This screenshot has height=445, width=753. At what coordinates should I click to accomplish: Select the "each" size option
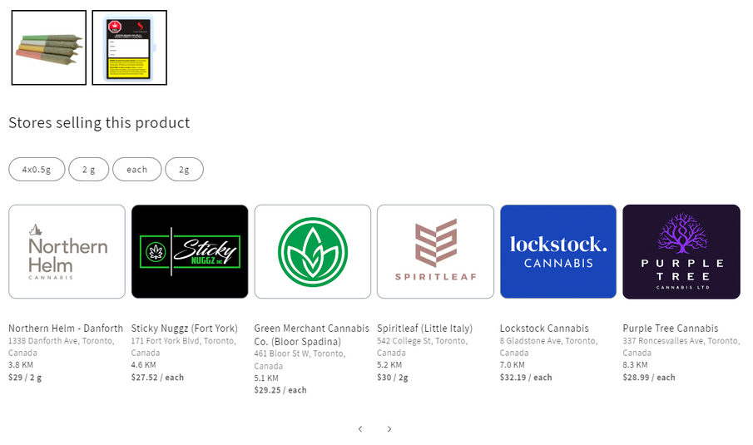click(x=136, y=170)
